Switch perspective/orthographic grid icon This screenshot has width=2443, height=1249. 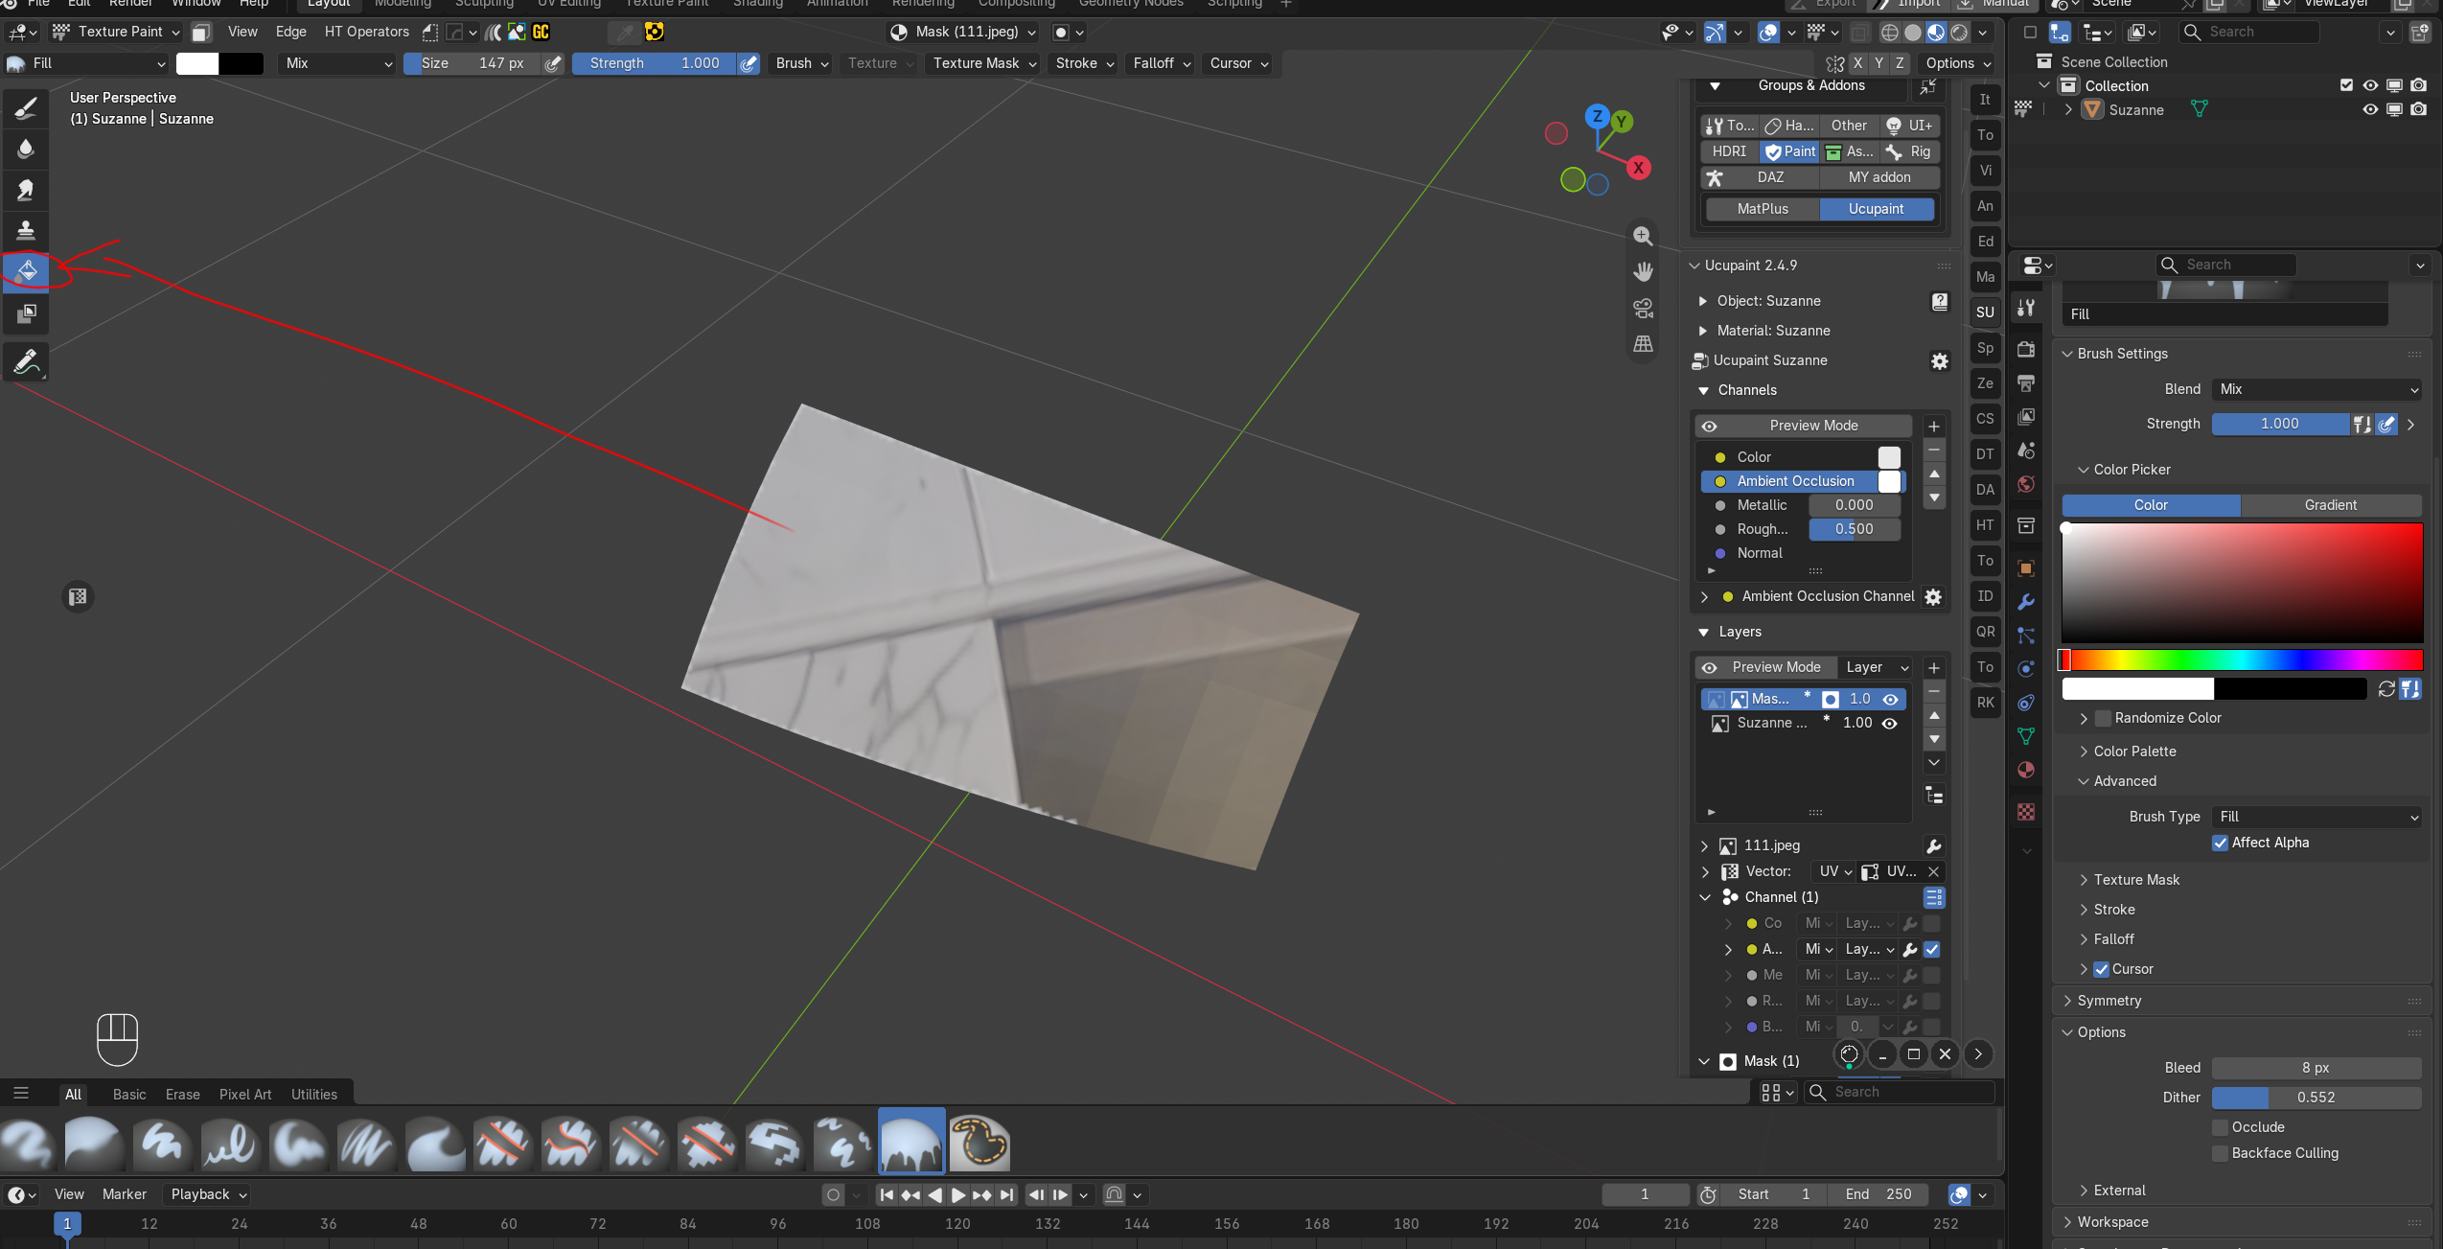[1643, 344]
